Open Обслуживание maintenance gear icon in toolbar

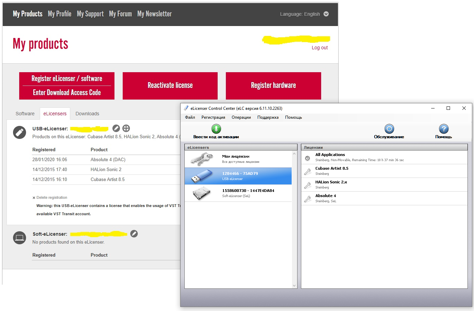tap(389, 129)
